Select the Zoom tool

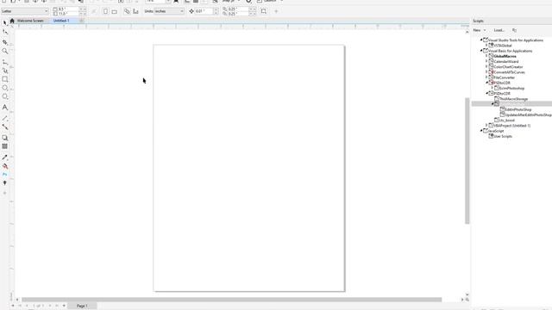pos(5,52)
